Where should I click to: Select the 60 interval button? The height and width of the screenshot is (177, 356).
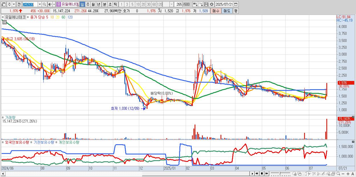click(154, 4)
